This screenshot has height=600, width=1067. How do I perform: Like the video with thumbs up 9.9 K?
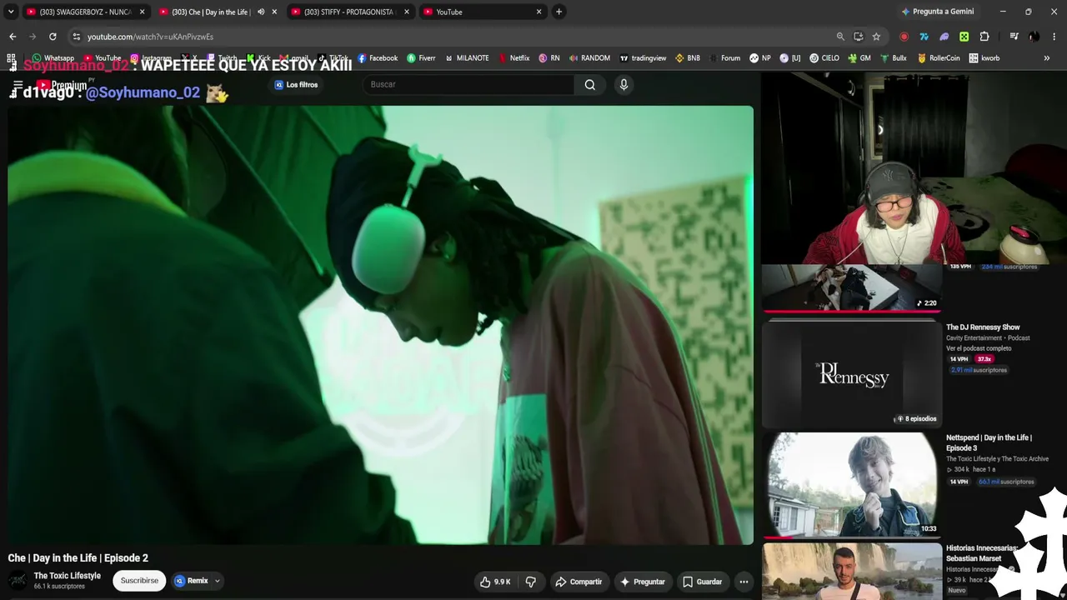pyautogui.click(x=495, y=582)
